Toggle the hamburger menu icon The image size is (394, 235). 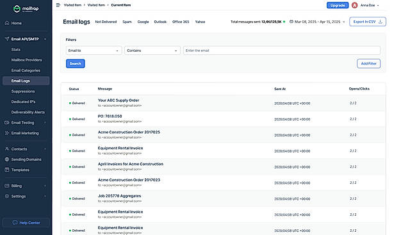(58, 5)
